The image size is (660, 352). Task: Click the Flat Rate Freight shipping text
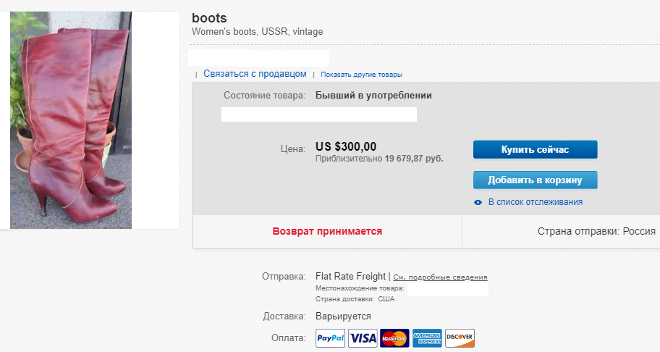coord(351,276)
